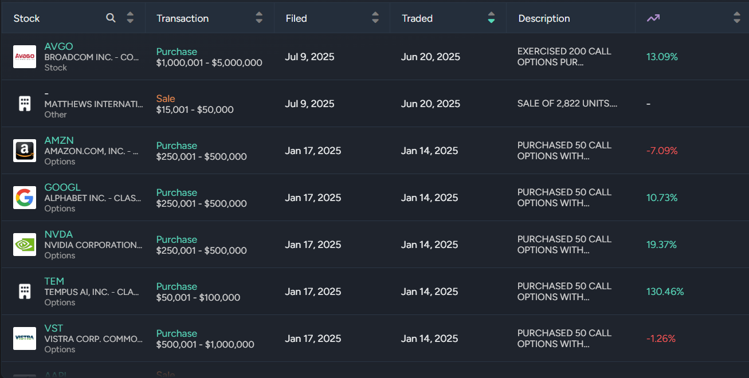The width and height of the screenshot is (749, 378).
Task: Click the Broadcom AVGO logo icon
Action: [x=25, y=57]
